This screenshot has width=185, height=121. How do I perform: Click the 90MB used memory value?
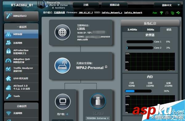coord(132,86)
